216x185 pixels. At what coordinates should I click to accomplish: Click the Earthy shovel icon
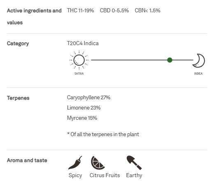[x=134, y=163]
